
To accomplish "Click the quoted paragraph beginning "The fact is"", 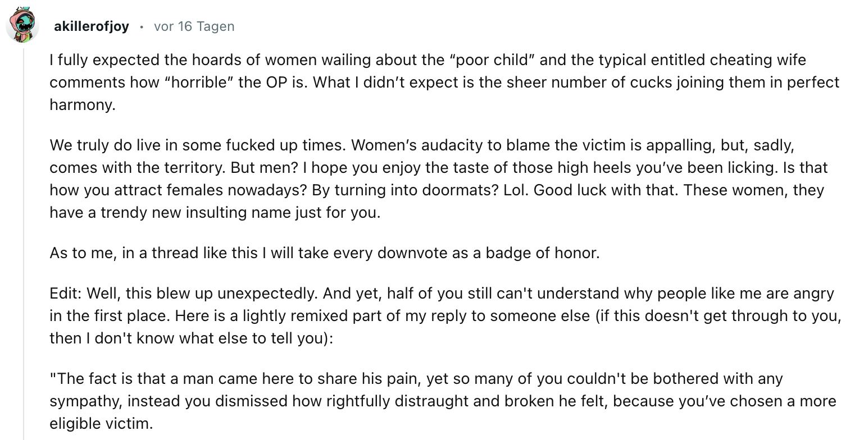I will click(x=443, y=401).
